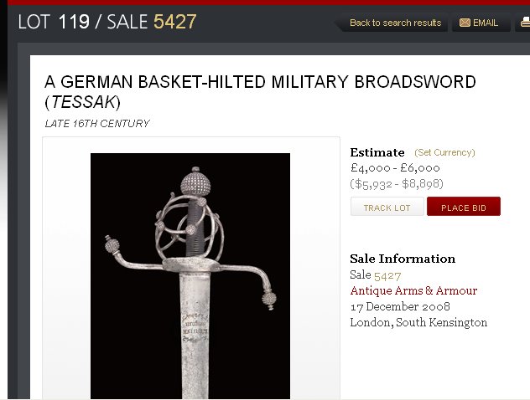The height and width of the screenshot is (400, 530).
Task: Click the pound estimate £4,000 - £6,000
Action: point(395,168)
